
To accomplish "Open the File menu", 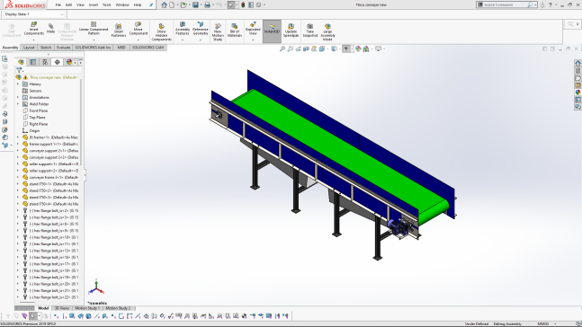I will 58,4.
